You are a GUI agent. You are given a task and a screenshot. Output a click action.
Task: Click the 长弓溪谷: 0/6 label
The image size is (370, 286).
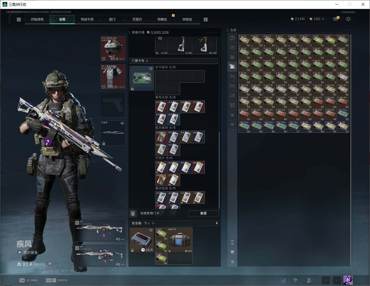click(x=165, y=67)
